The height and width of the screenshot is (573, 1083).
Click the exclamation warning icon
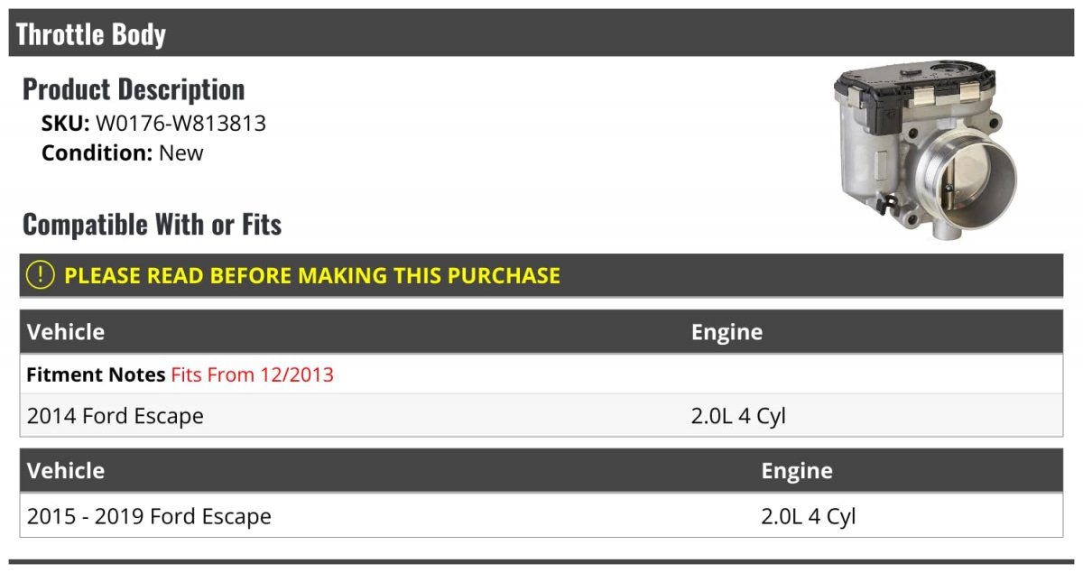[41, 275]
